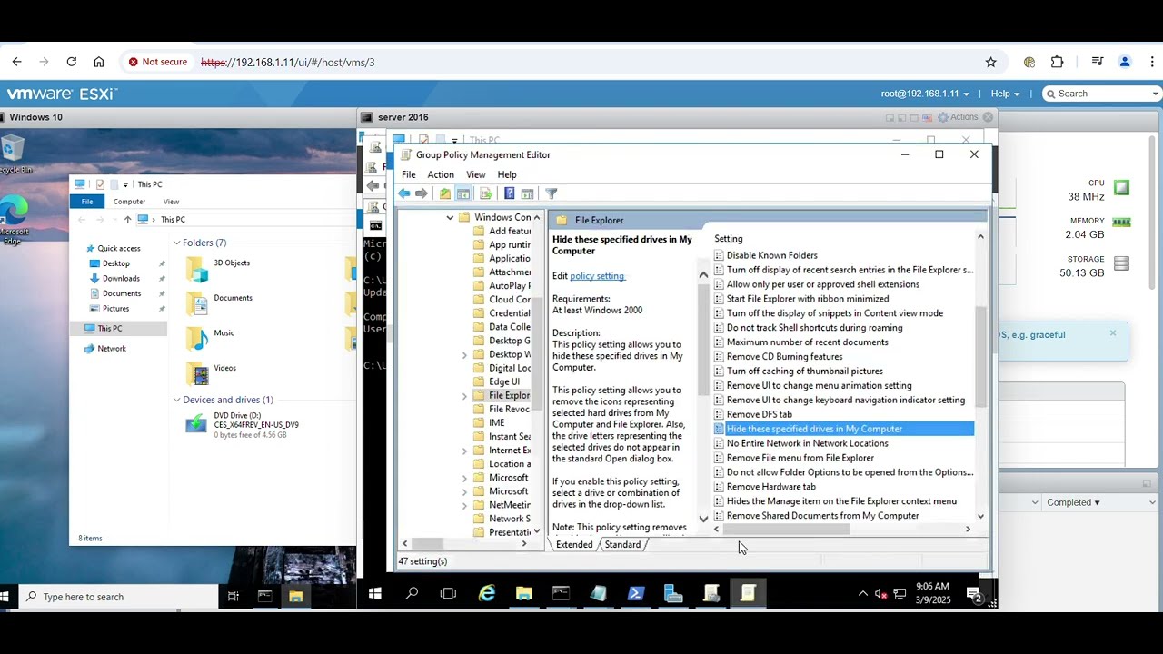Viewport: 1163px width, 654px height.
Task: Open File Explorer in Windows 10 taskbar
Action: coord(295,597)
